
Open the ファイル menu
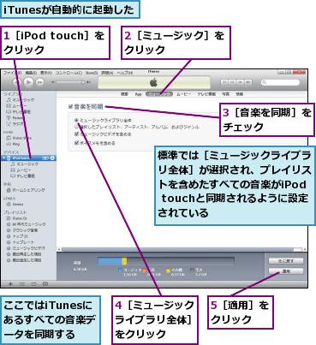tap(12, 73)
